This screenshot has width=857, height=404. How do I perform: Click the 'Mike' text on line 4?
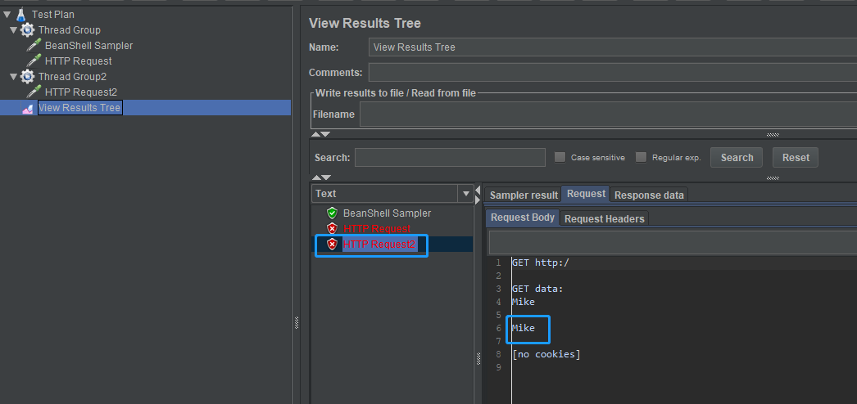[x=523, y=302]
